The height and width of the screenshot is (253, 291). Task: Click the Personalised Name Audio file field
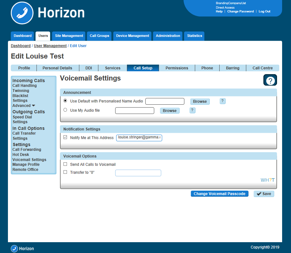[x=165, y=102]
